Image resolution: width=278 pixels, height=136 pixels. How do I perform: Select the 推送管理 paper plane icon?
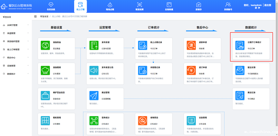click(94, 95)
